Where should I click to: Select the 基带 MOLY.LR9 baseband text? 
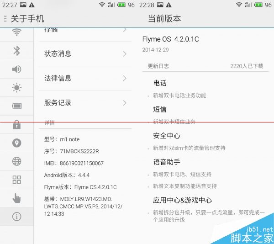click(84, 207)
